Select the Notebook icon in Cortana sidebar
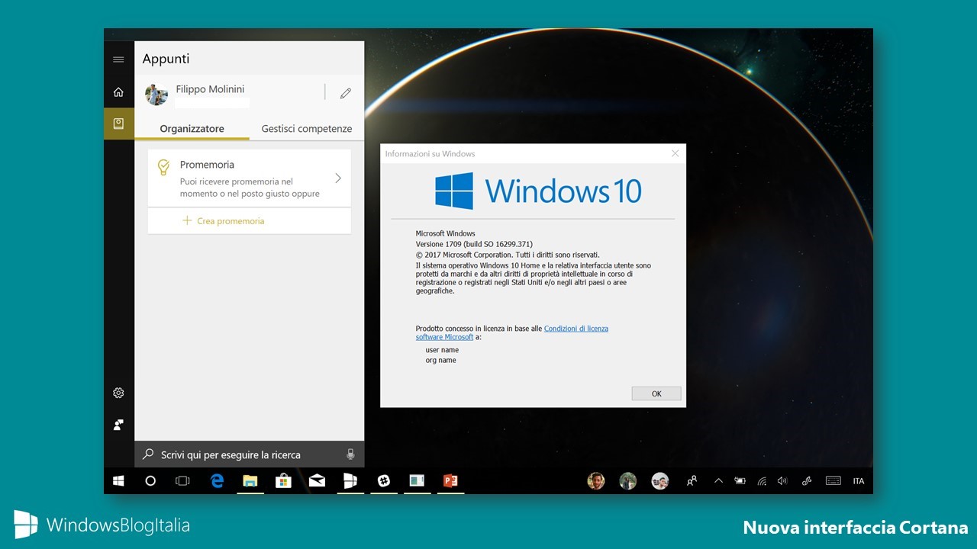 click(x=118, y=124)
